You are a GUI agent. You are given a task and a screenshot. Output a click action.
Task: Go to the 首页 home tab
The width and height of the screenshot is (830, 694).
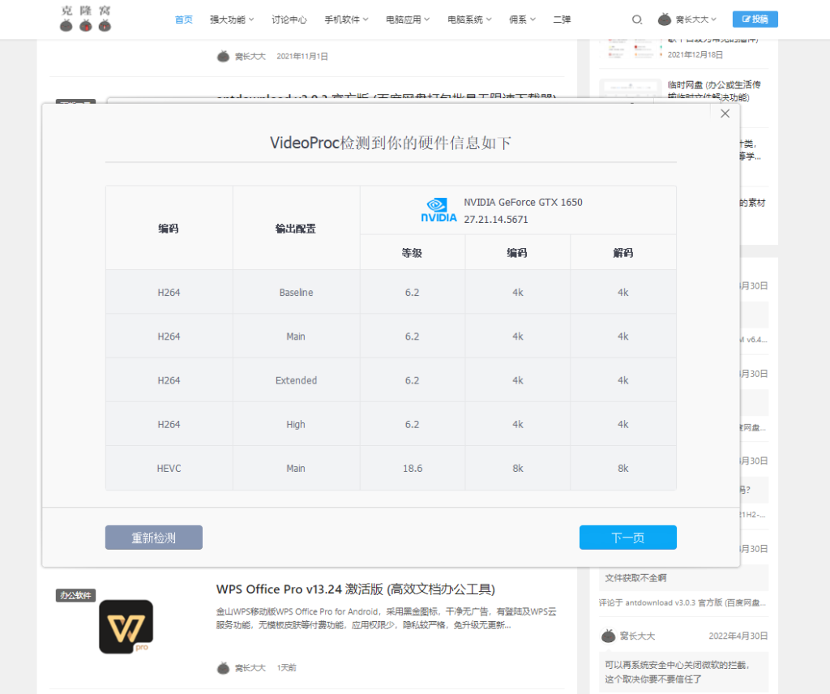point(184,19)
